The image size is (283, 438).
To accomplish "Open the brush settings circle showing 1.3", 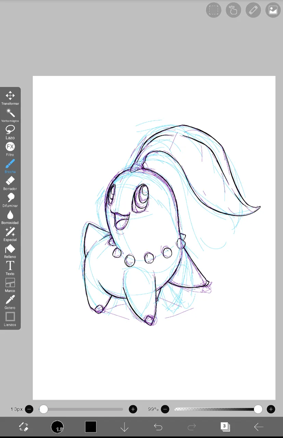I will pos(57,427).
